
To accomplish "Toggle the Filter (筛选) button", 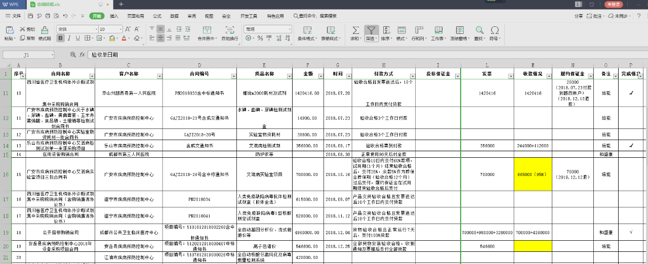I will (x=371, y=31).
